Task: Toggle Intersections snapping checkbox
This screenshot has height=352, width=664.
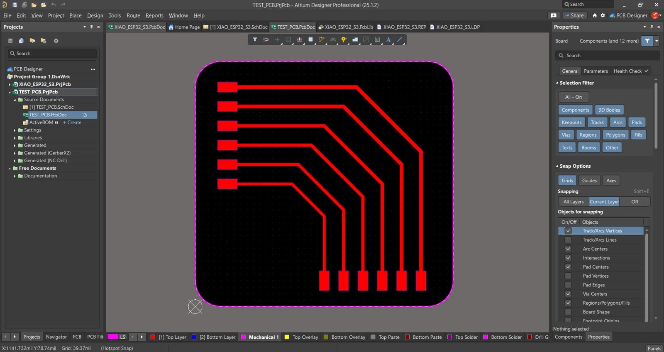Action: 568,258
